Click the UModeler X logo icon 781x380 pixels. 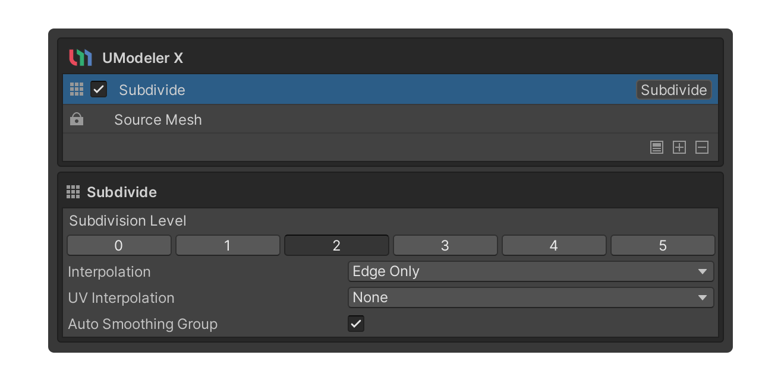click(80, 58)
